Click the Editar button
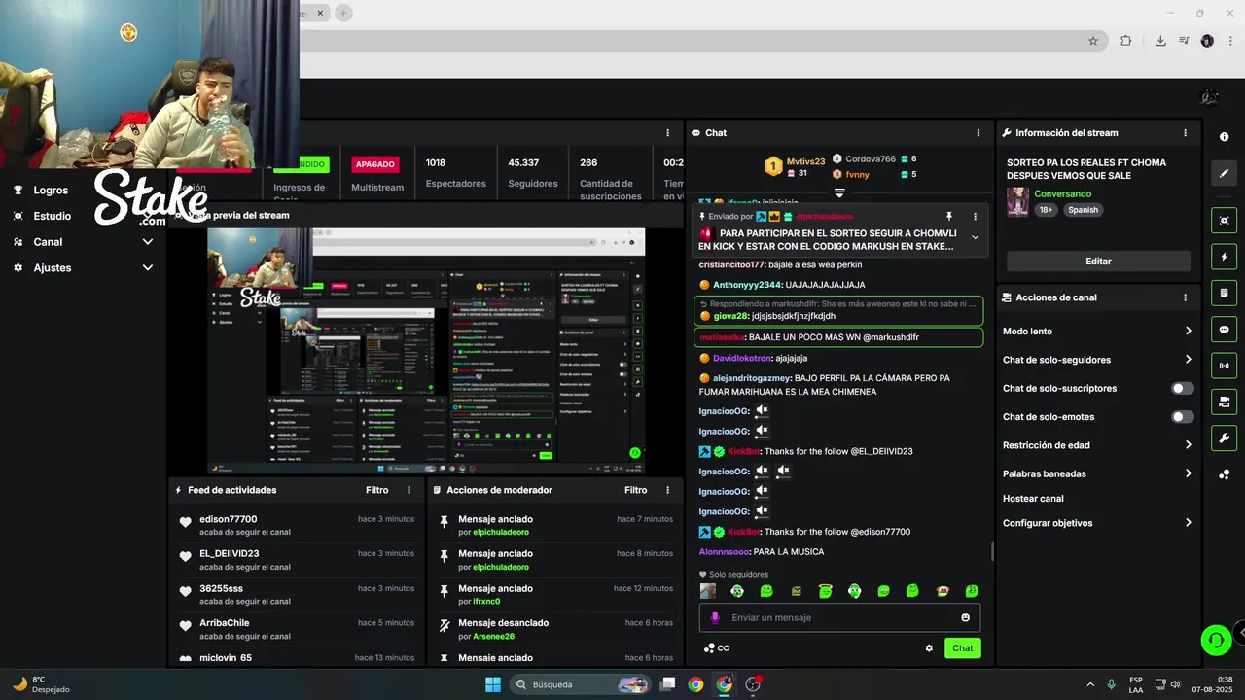The width and height of the screenshot is (1245, 700). [x=1098, y=261]
